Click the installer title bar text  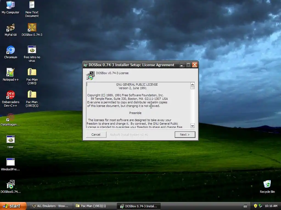pyautogui.click(x=131, y=65)
